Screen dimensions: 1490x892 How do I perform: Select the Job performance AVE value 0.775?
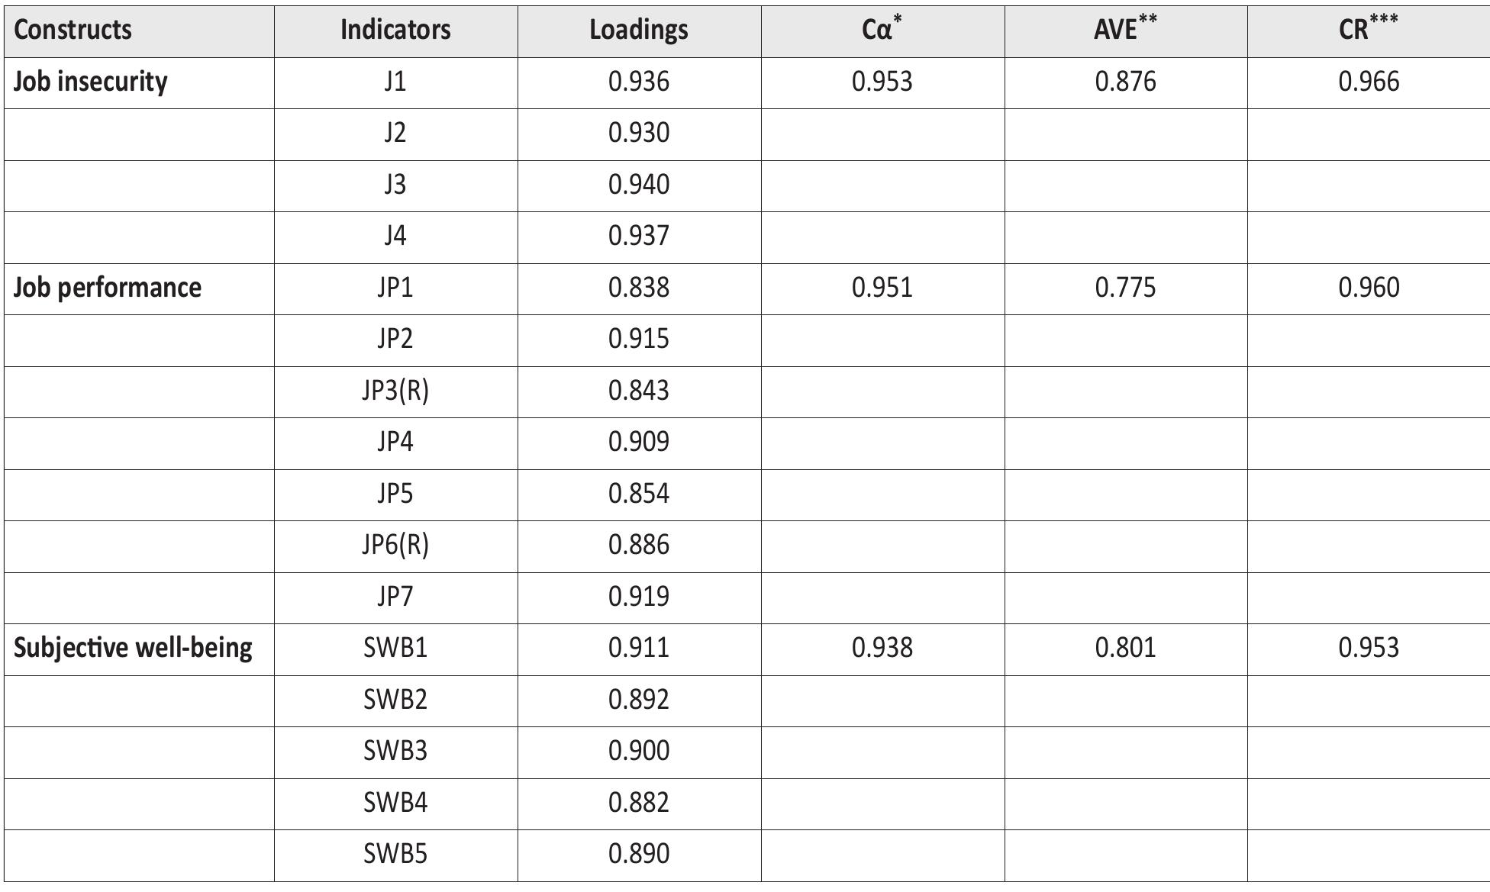(x=1125, y=288)
